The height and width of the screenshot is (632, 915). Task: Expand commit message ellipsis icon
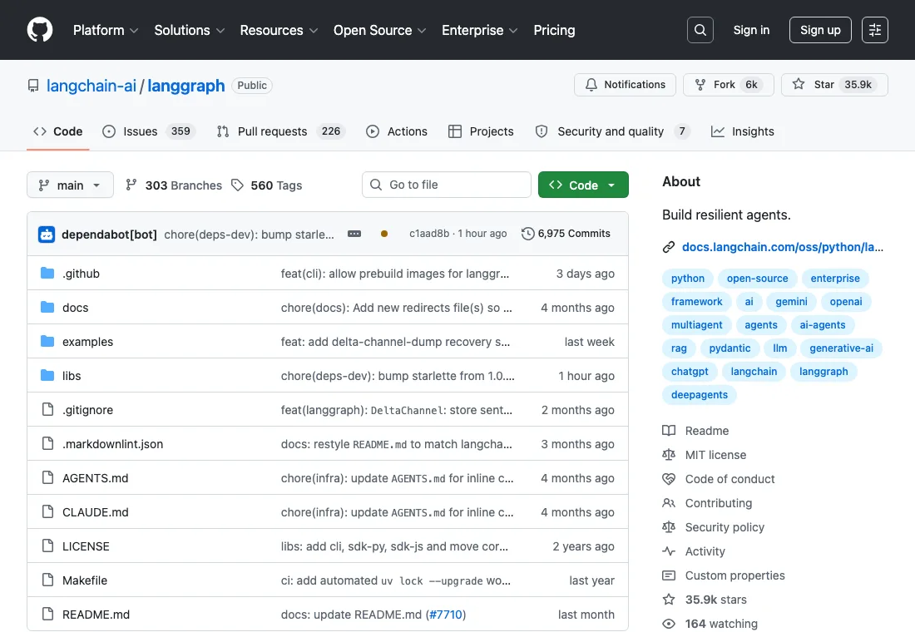point(354,234)
